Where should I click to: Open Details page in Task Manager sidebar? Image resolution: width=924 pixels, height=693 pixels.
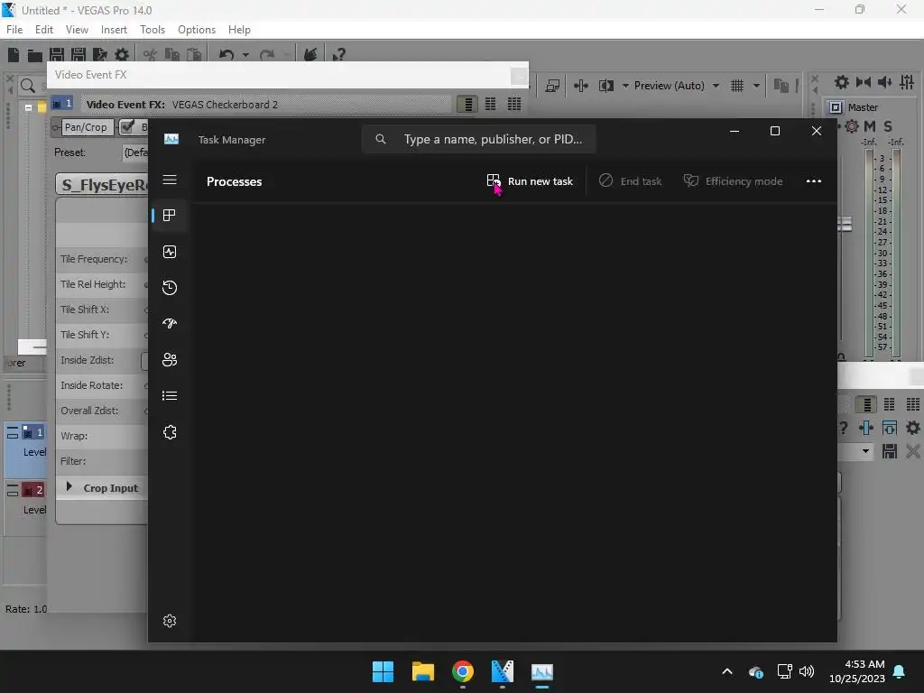170,395
